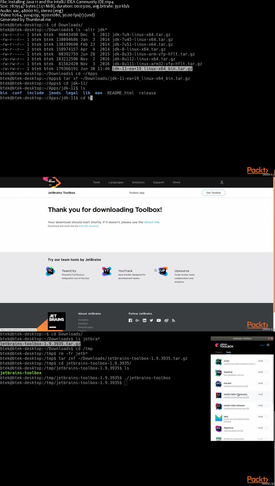
Task: Install DataGrip
Action: [x=260, y=372]
